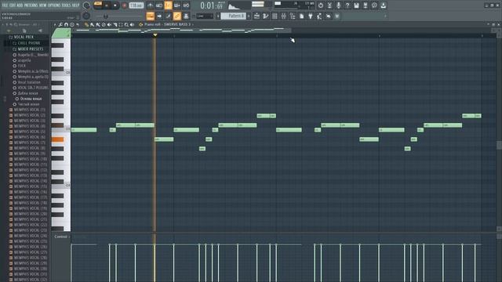This screenshot has width=502, height=282.
Task: Select the piano roll slice tool
Action: (x=115, y=24)
